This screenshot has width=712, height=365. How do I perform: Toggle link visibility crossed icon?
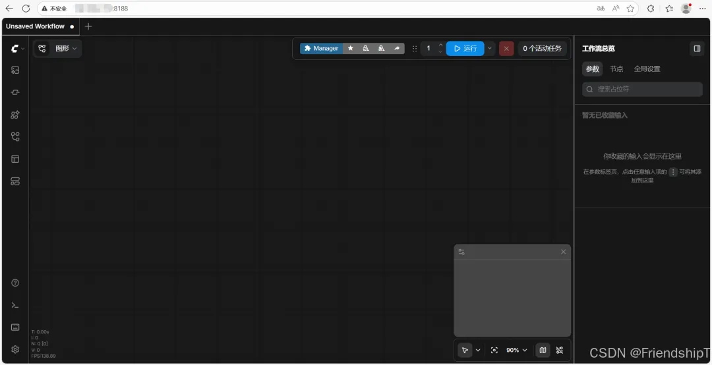point(560,350)
